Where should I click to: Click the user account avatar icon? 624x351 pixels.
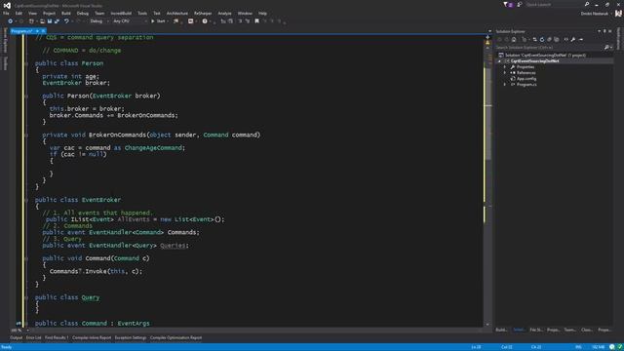click(x=618, y=14)
